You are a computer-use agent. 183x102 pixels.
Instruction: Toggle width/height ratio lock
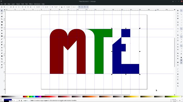pos(62,7)
